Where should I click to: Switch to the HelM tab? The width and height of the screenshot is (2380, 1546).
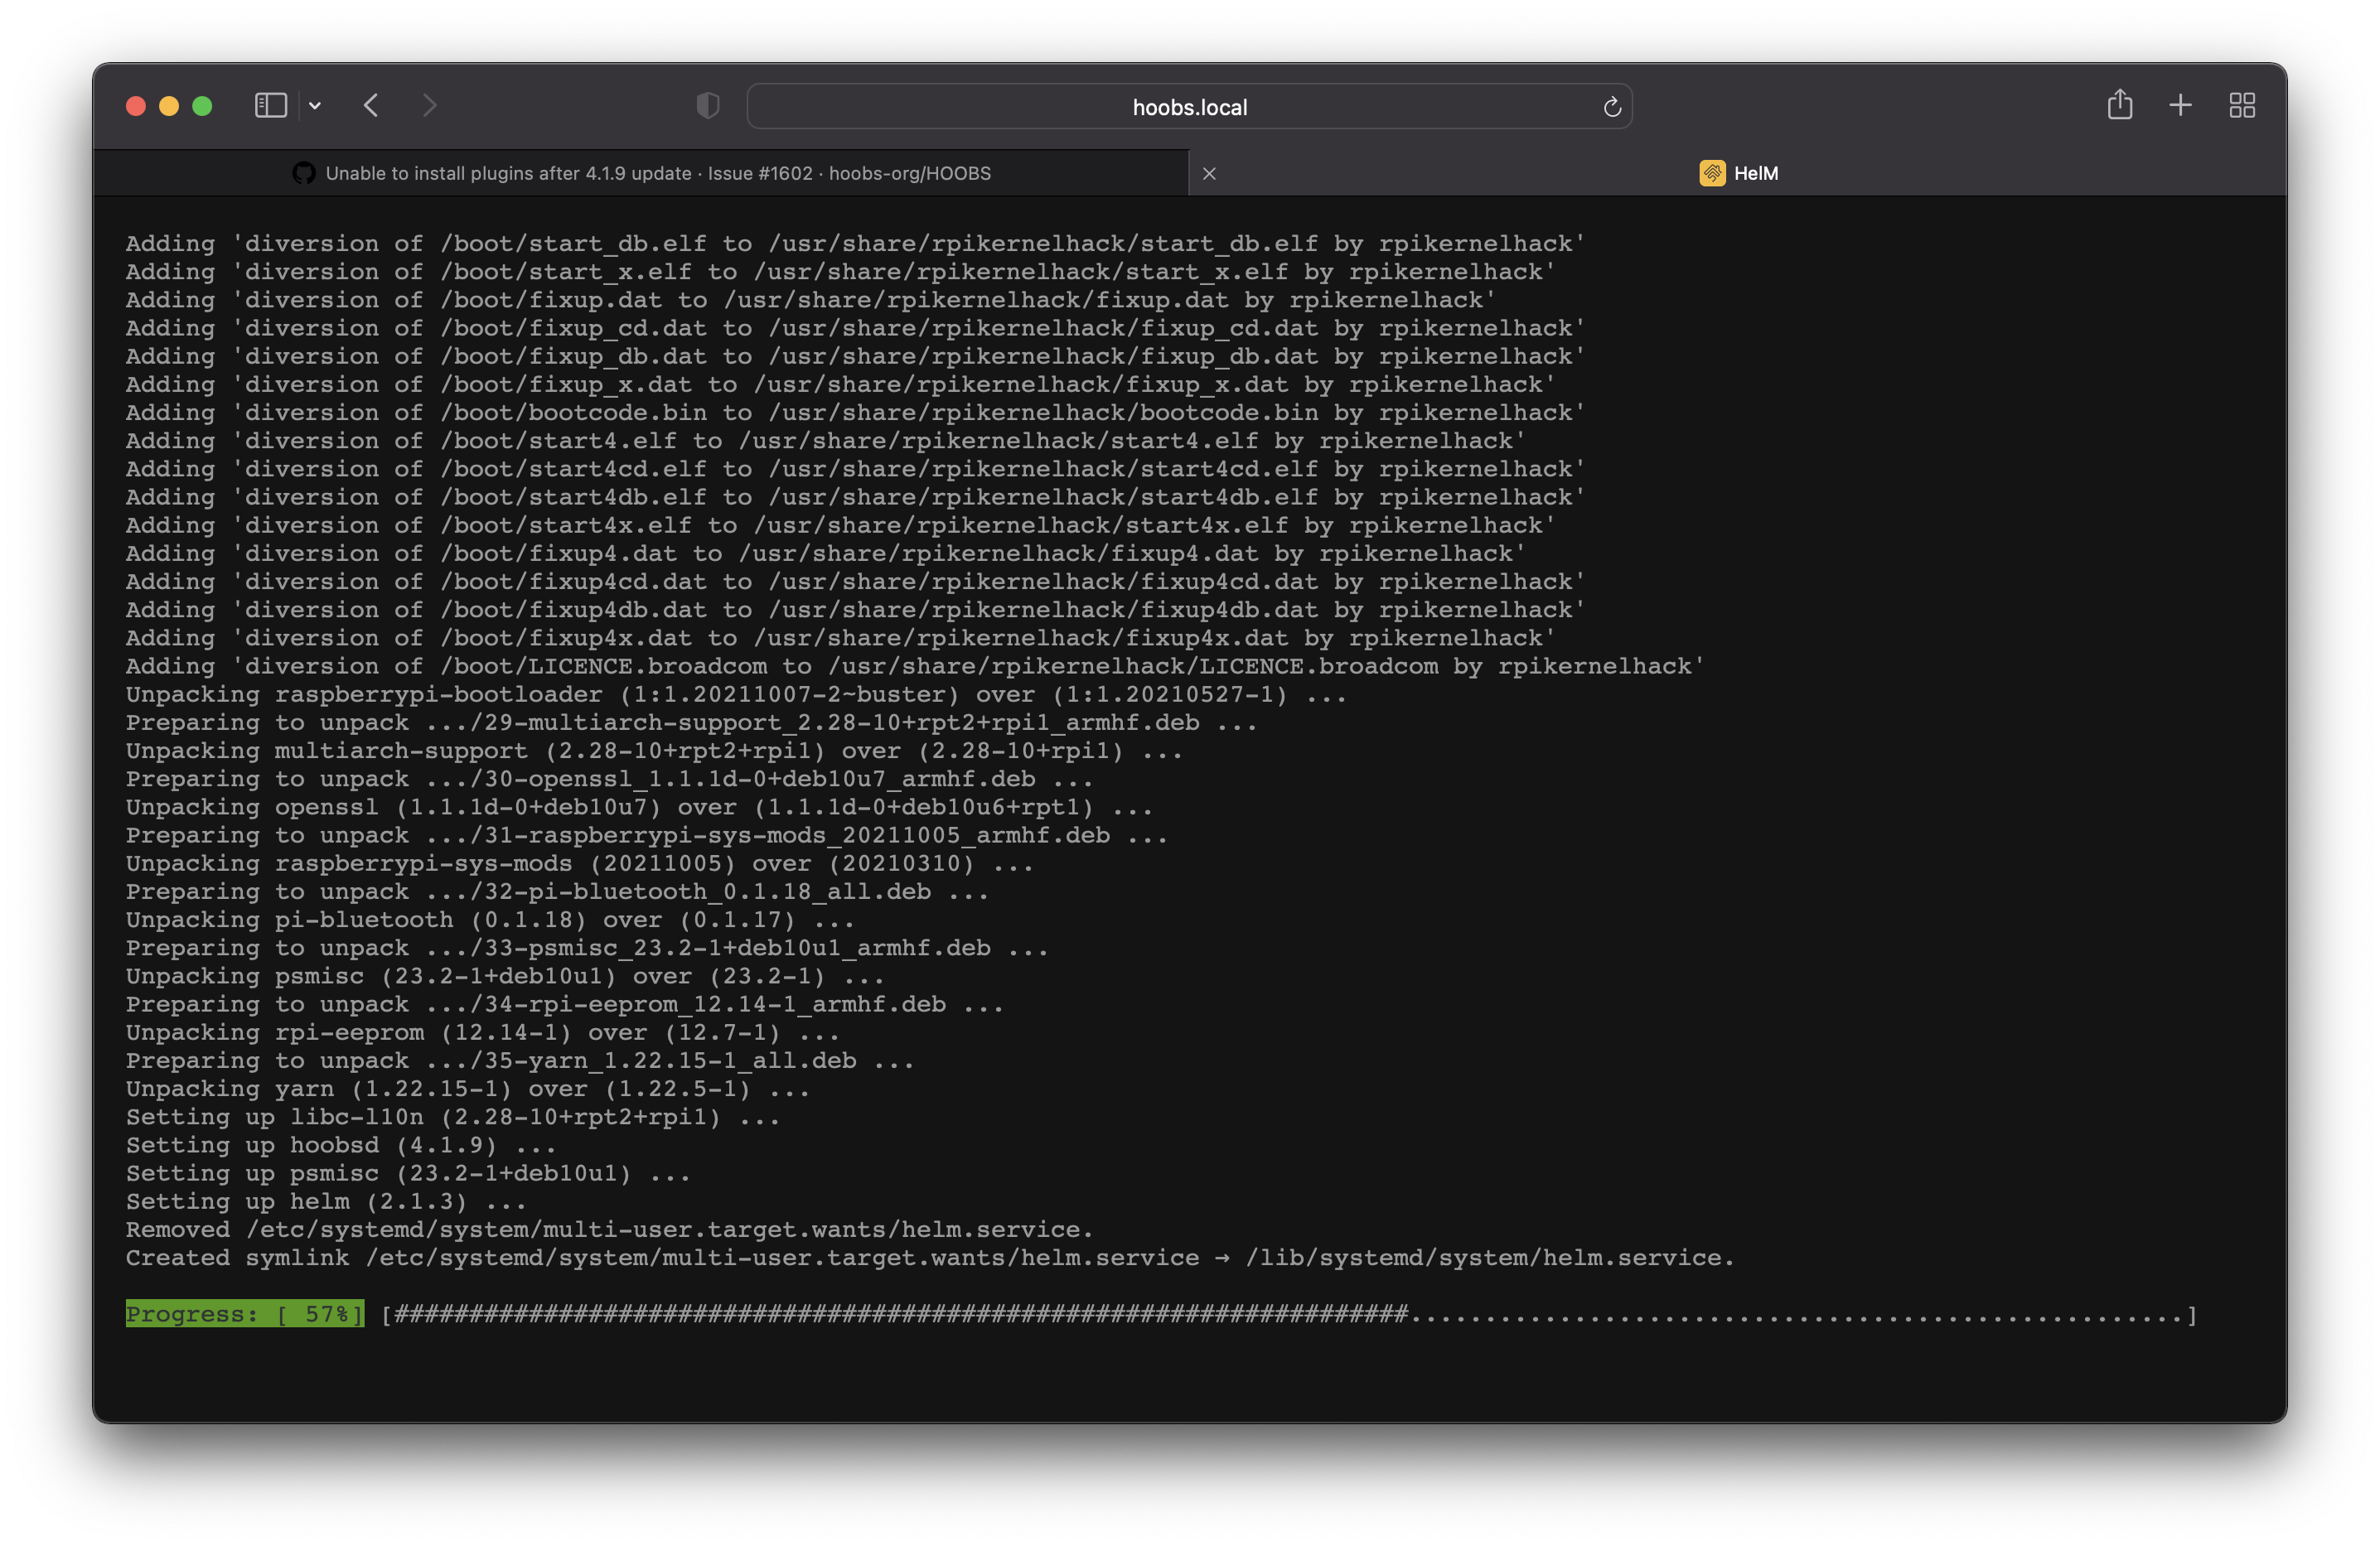pos(1757,173)
